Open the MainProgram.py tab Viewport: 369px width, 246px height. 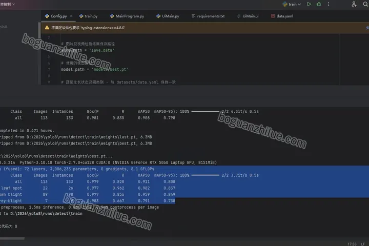(127, 16)
